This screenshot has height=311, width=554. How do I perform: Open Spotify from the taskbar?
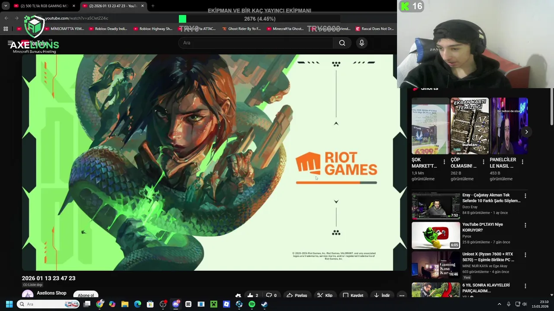click(251, 304)
